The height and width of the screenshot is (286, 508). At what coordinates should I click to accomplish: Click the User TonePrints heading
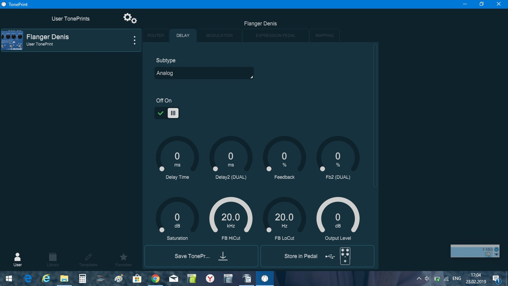(x=71, y=19)
